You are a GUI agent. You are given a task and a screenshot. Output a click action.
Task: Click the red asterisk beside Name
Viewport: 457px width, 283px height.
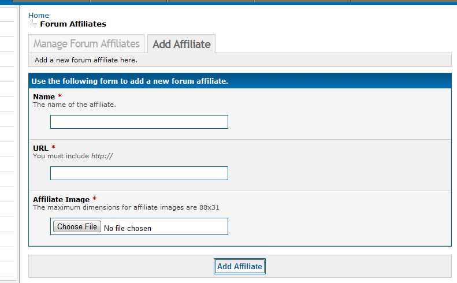pos(60,96)
